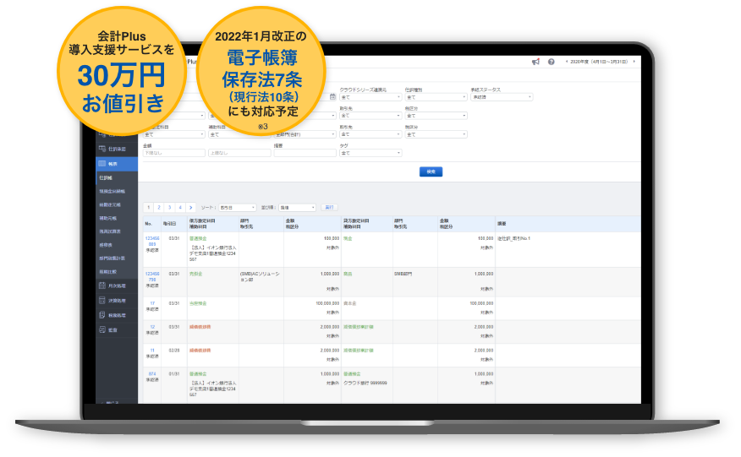Select the 帳票 sidebar section
The image size is (741, 457).
tap(117, 164)
